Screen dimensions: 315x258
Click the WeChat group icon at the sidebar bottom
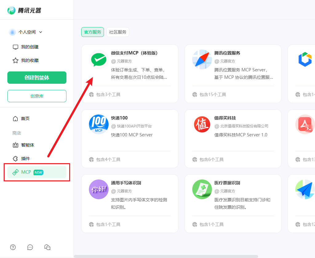click(47, 247)
